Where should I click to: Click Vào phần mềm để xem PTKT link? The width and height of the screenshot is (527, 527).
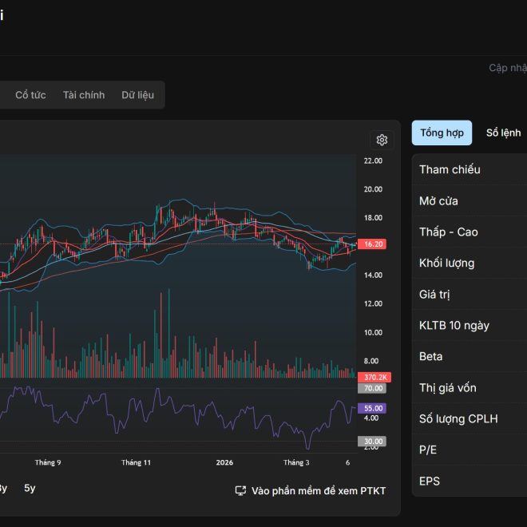click(318, 490)
